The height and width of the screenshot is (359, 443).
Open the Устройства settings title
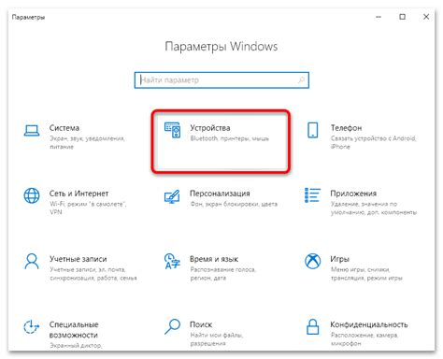210,128
